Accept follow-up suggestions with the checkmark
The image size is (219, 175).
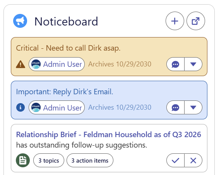(175, 160)
